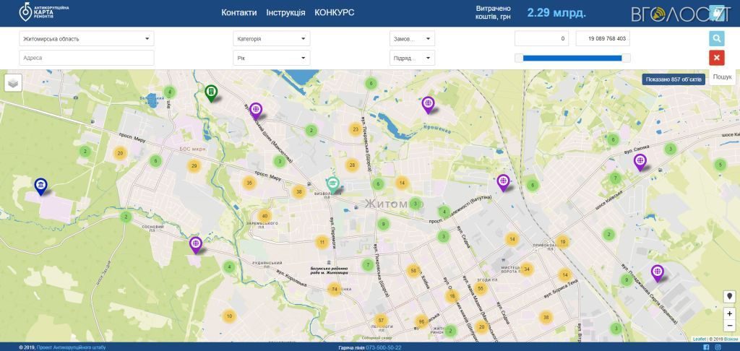Click the КОНКУРС link in header
The height and width of the screenshot is (351, 740).
[334, 13]
